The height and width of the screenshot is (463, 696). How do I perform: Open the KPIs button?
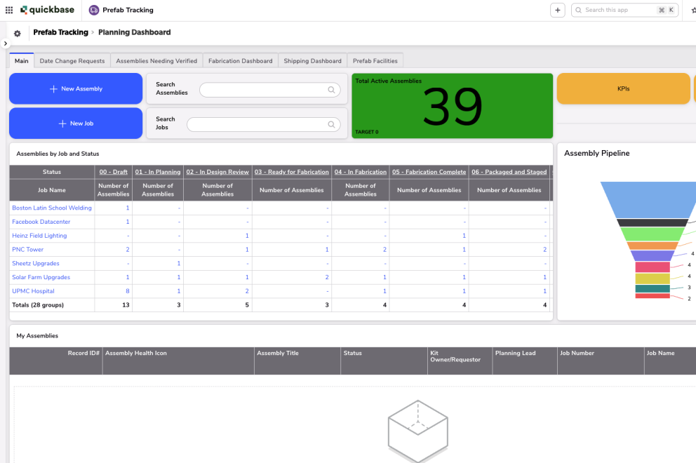(623, 89)
